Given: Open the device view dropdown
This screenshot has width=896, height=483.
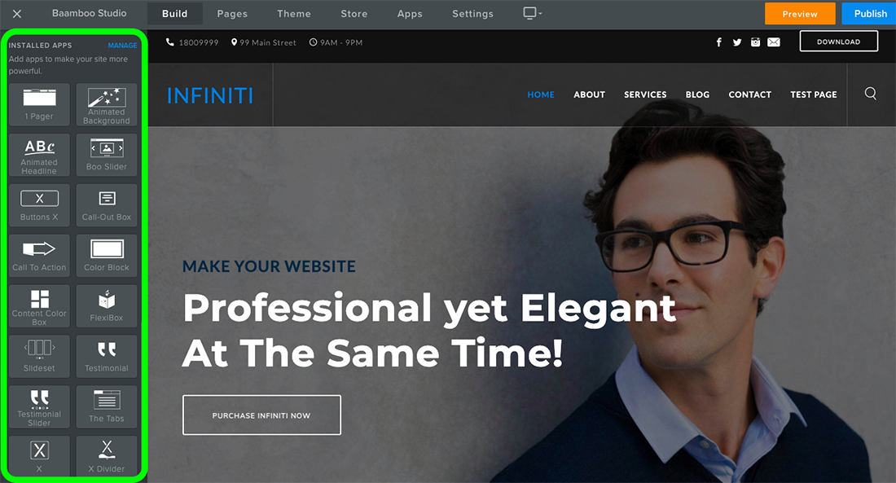Looking at the screenshot, I should (x=533, y=13).
